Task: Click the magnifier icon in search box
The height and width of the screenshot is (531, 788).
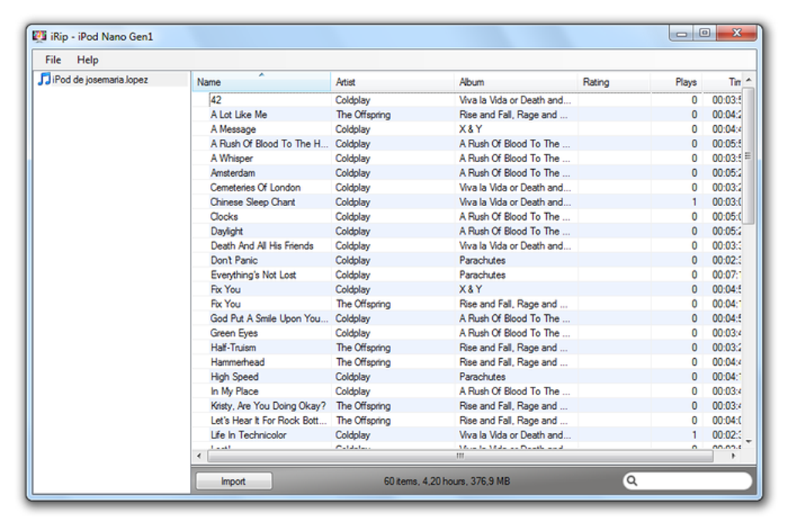Action: (632, 481)
